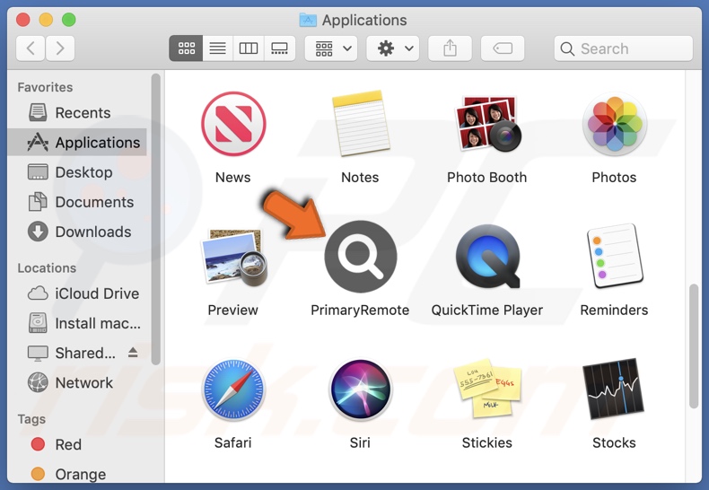Viewport: 709px width, 490px height.
Task: Select the Stocks app icon
Action: pyautogui.click(x=614, y=389)
